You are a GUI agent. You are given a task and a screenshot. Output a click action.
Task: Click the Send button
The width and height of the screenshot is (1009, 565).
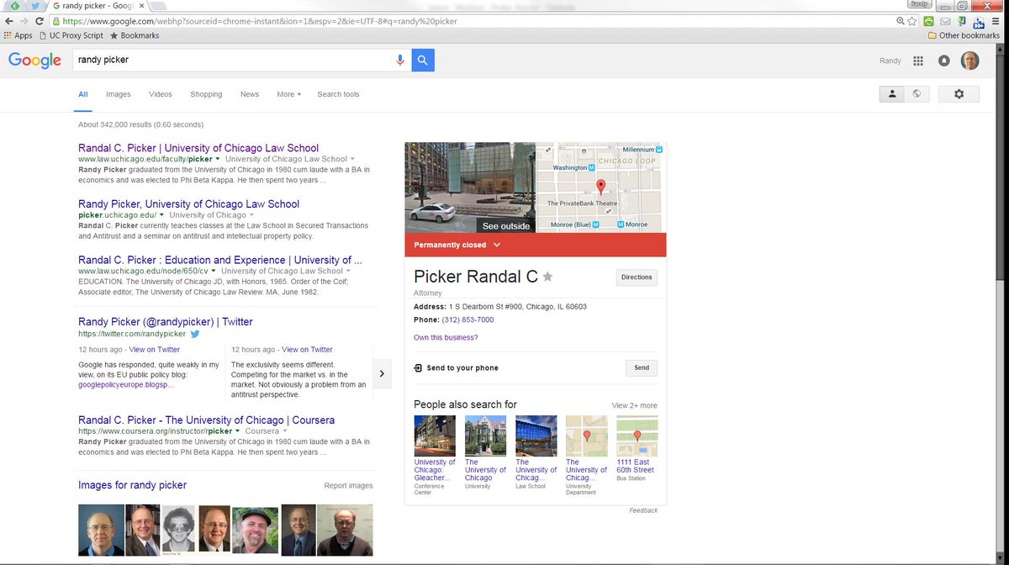(x=642, y=367)
